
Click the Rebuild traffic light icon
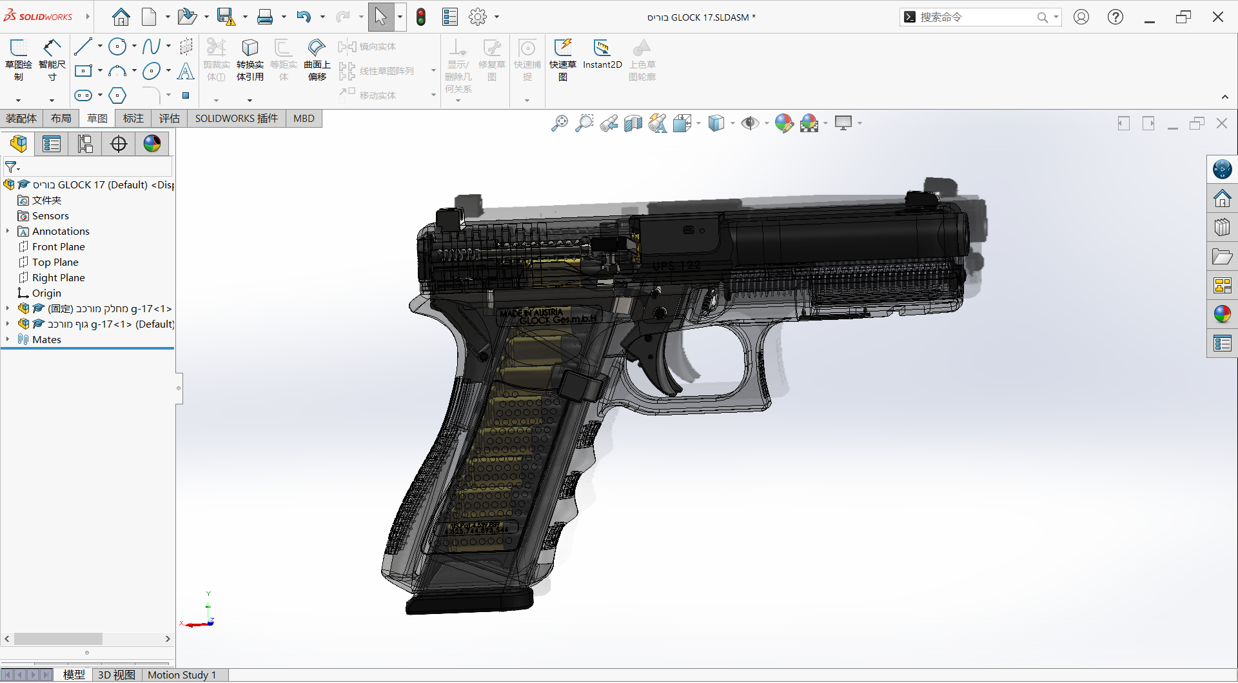[x=421, y=17]
